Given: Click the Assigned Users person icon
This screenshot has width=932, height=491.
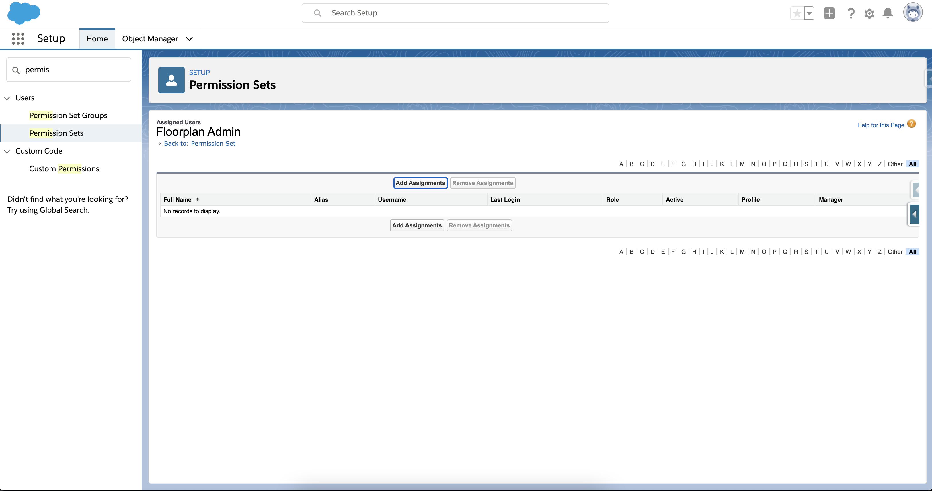Looking at the screenshot, I should coord(171,80).
